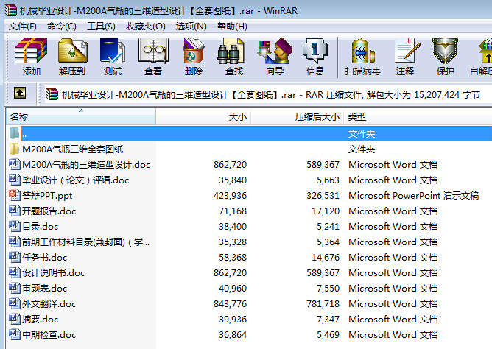
Task: Open the File 文件(F) menu
Action: (x=23, y=27)
